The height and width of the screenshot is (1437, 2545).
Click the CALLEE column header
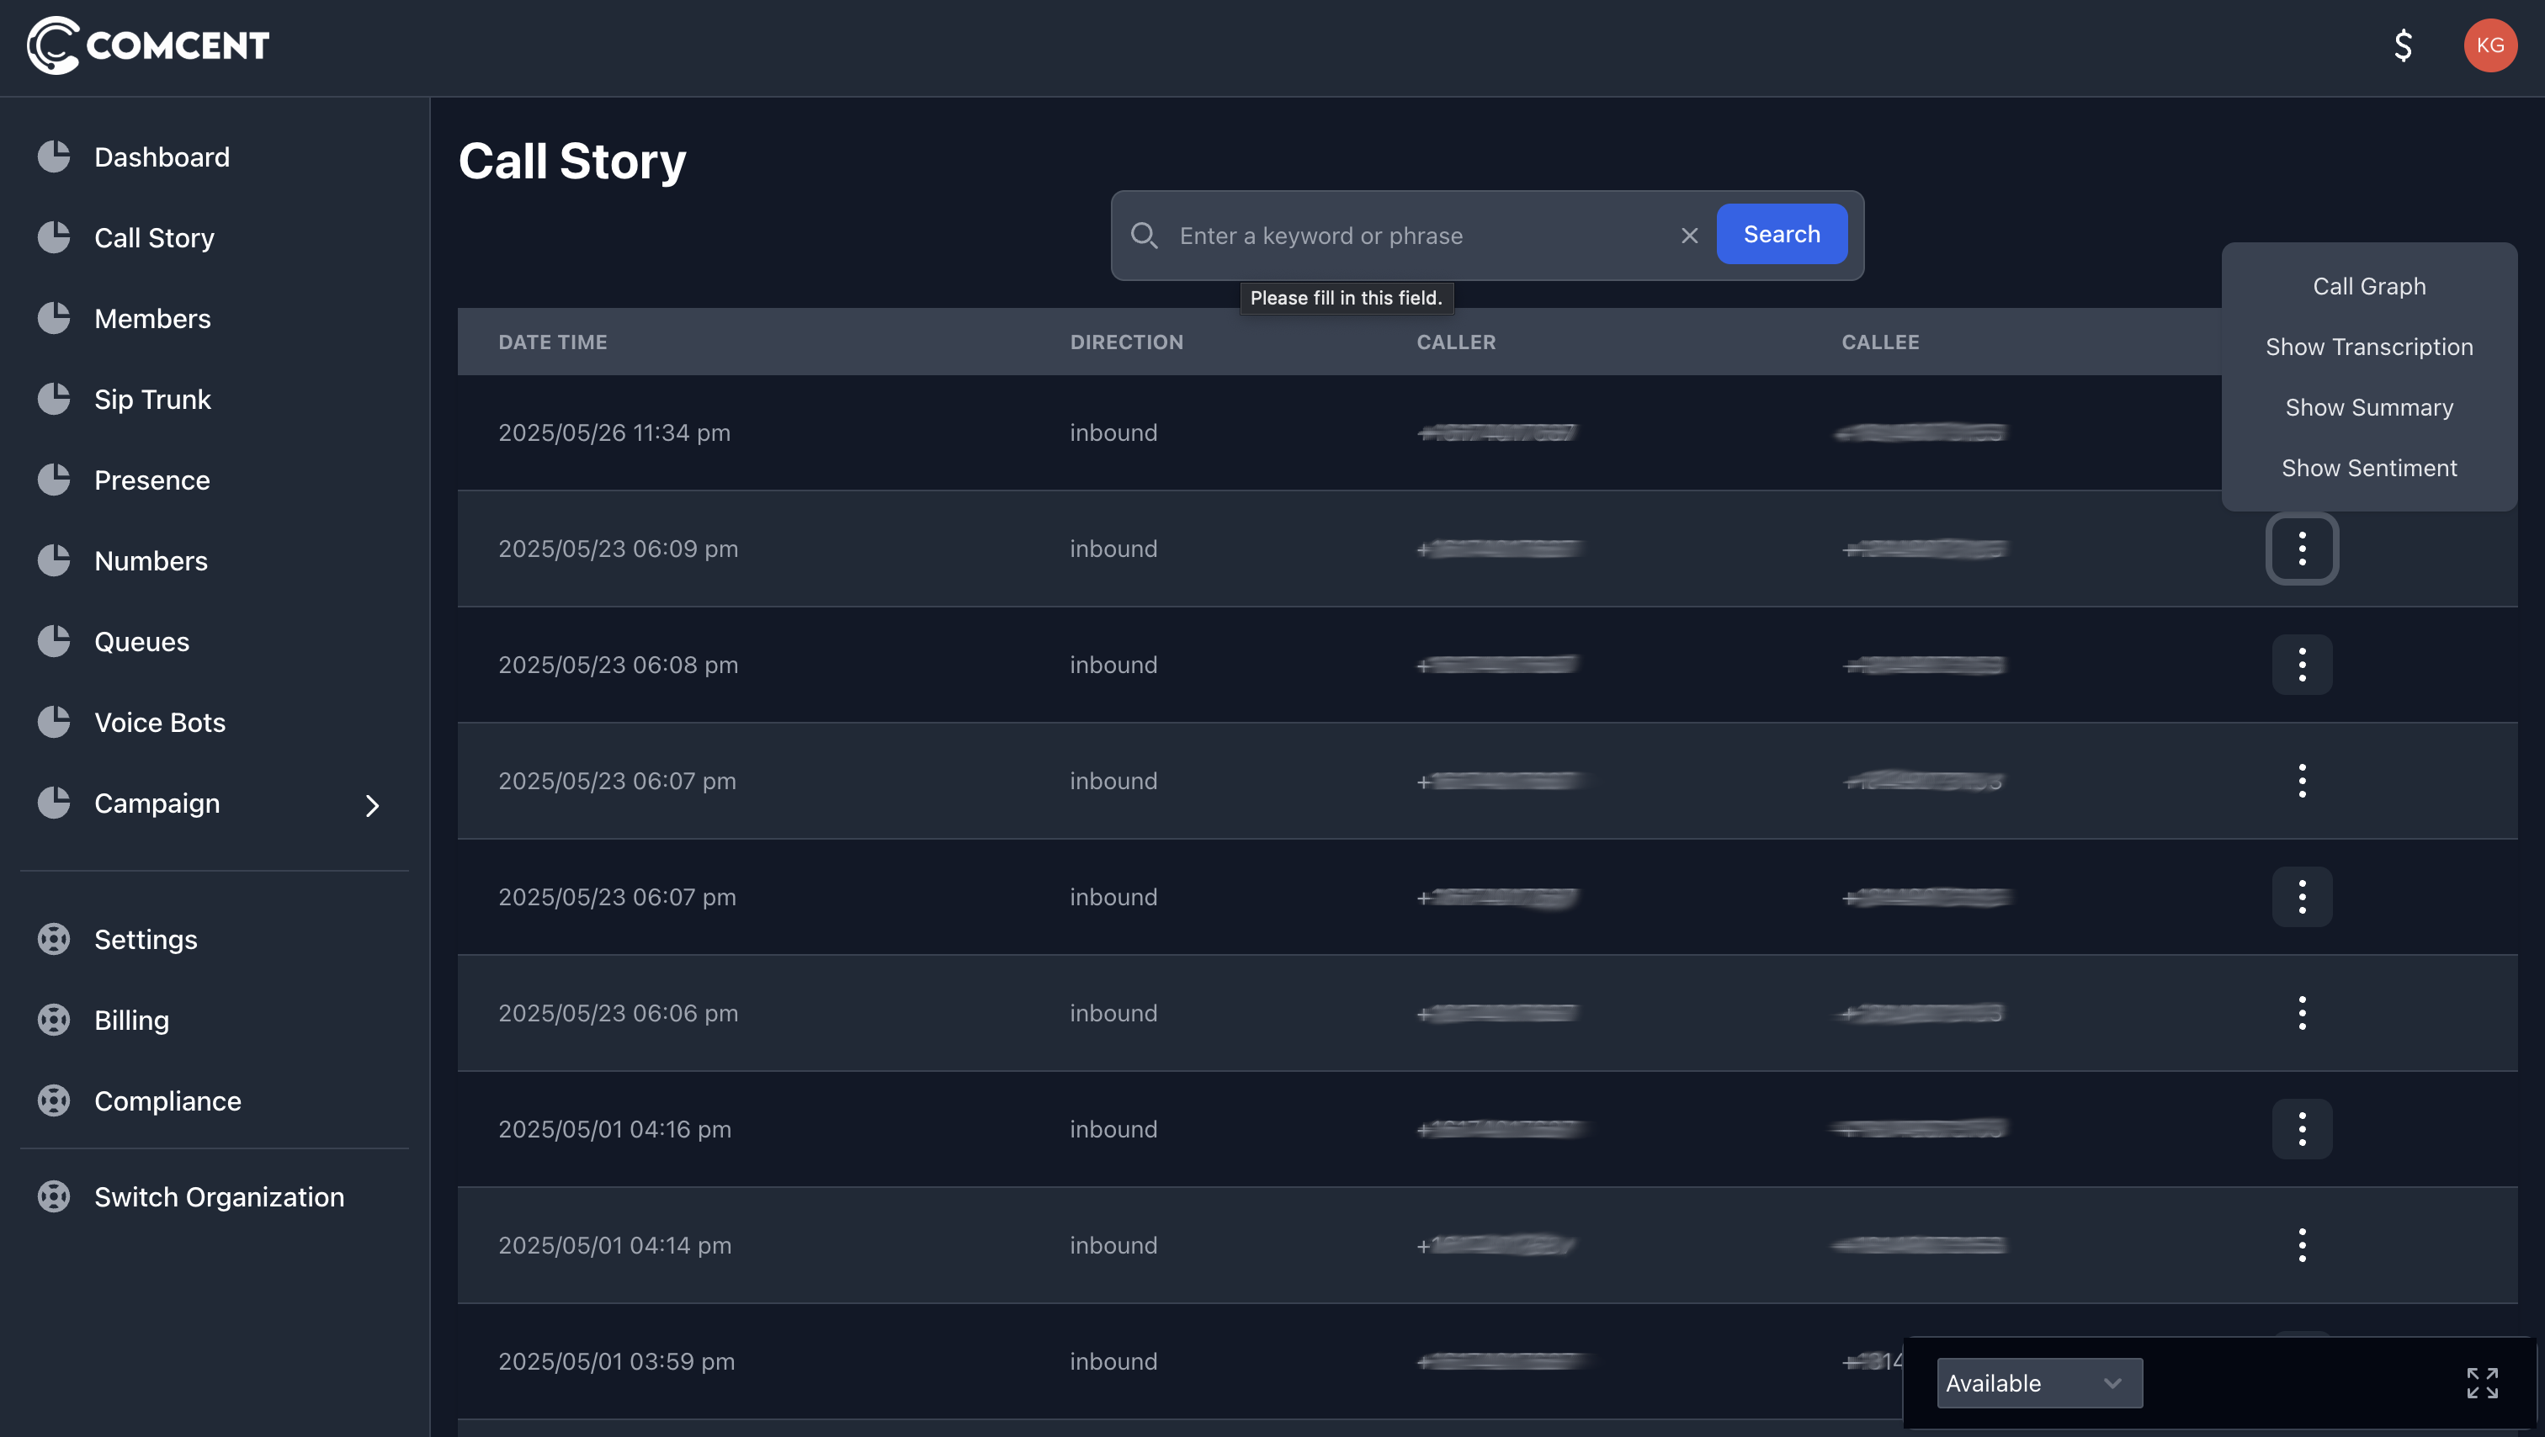tap(1879, 342)
